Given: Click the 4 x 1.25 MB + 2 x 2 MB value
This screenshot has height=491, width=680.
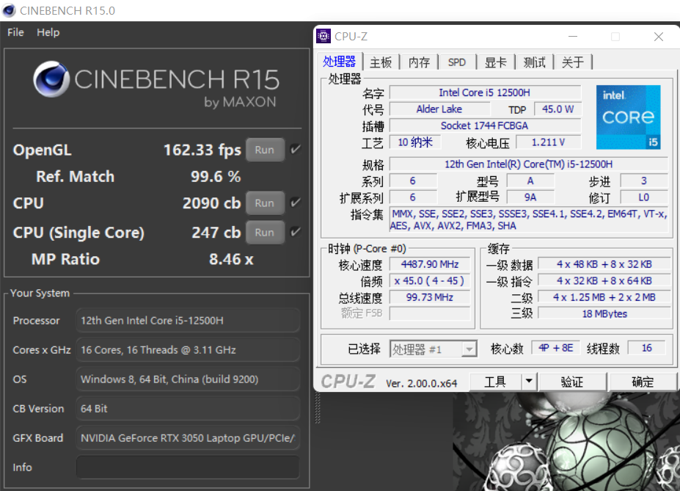Looking at the screenshot, I should 604,297.
